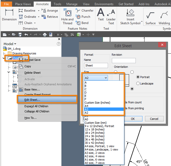171x166 pixels.
Task: Click the Revision input field
Action: [124, 61]
